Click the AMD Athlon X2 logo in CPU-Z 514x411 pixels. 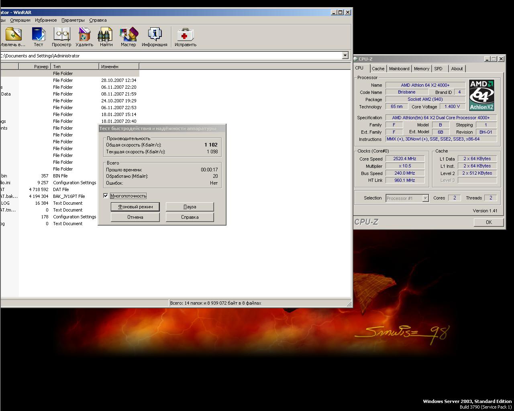(x=481, y=96)
